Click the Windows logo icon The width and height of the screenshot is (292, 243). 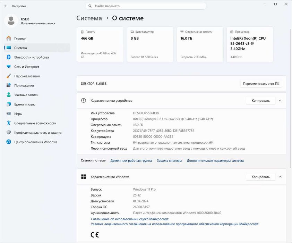tap(84, 177)
